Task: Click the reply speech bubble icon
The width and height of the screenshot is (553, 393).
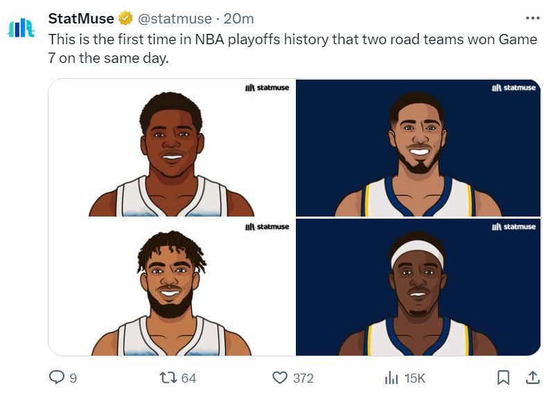Action: 56,377
